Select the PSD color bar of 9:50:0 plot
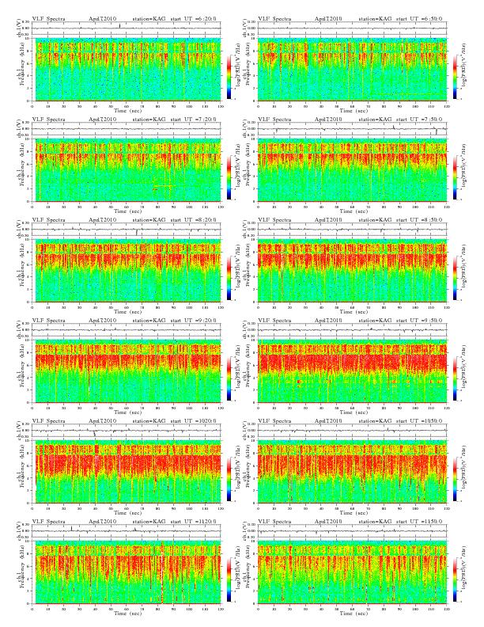The image size is (484, 627). click(456, 378)
